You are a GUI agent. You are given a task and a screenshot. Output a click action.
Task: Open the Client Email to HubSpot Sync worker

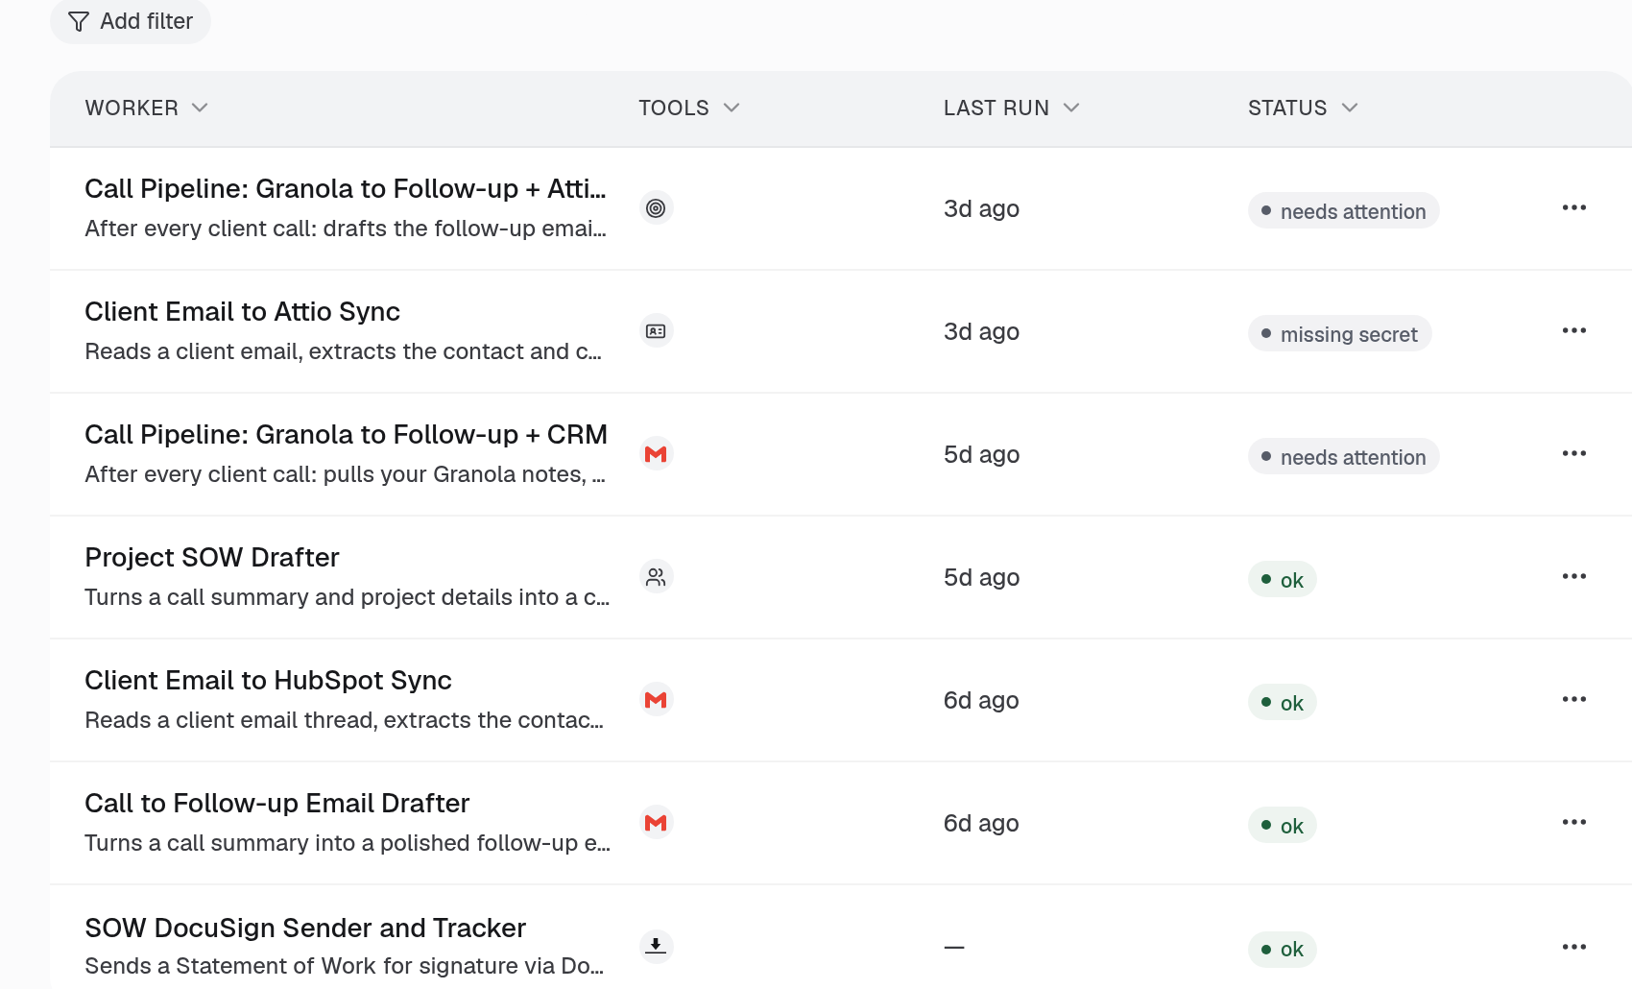(x=268, y=680)
